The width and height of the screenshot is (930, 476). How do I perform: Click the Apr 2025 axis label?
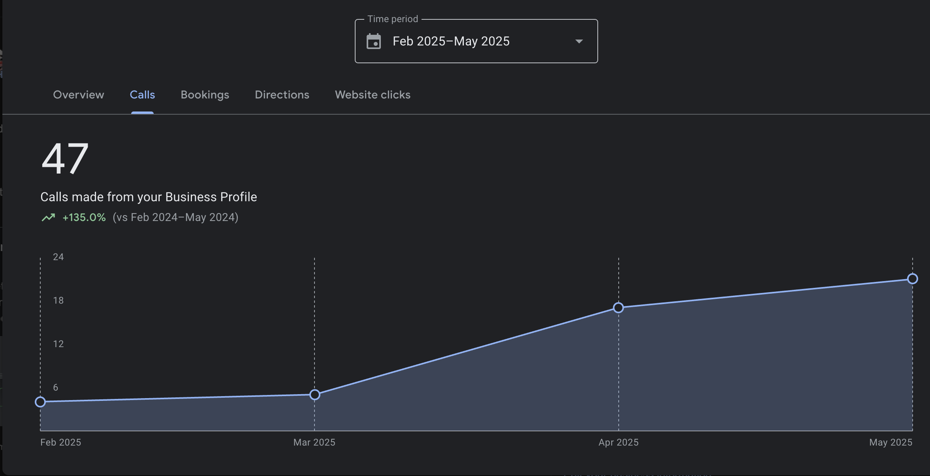point(618,442)
